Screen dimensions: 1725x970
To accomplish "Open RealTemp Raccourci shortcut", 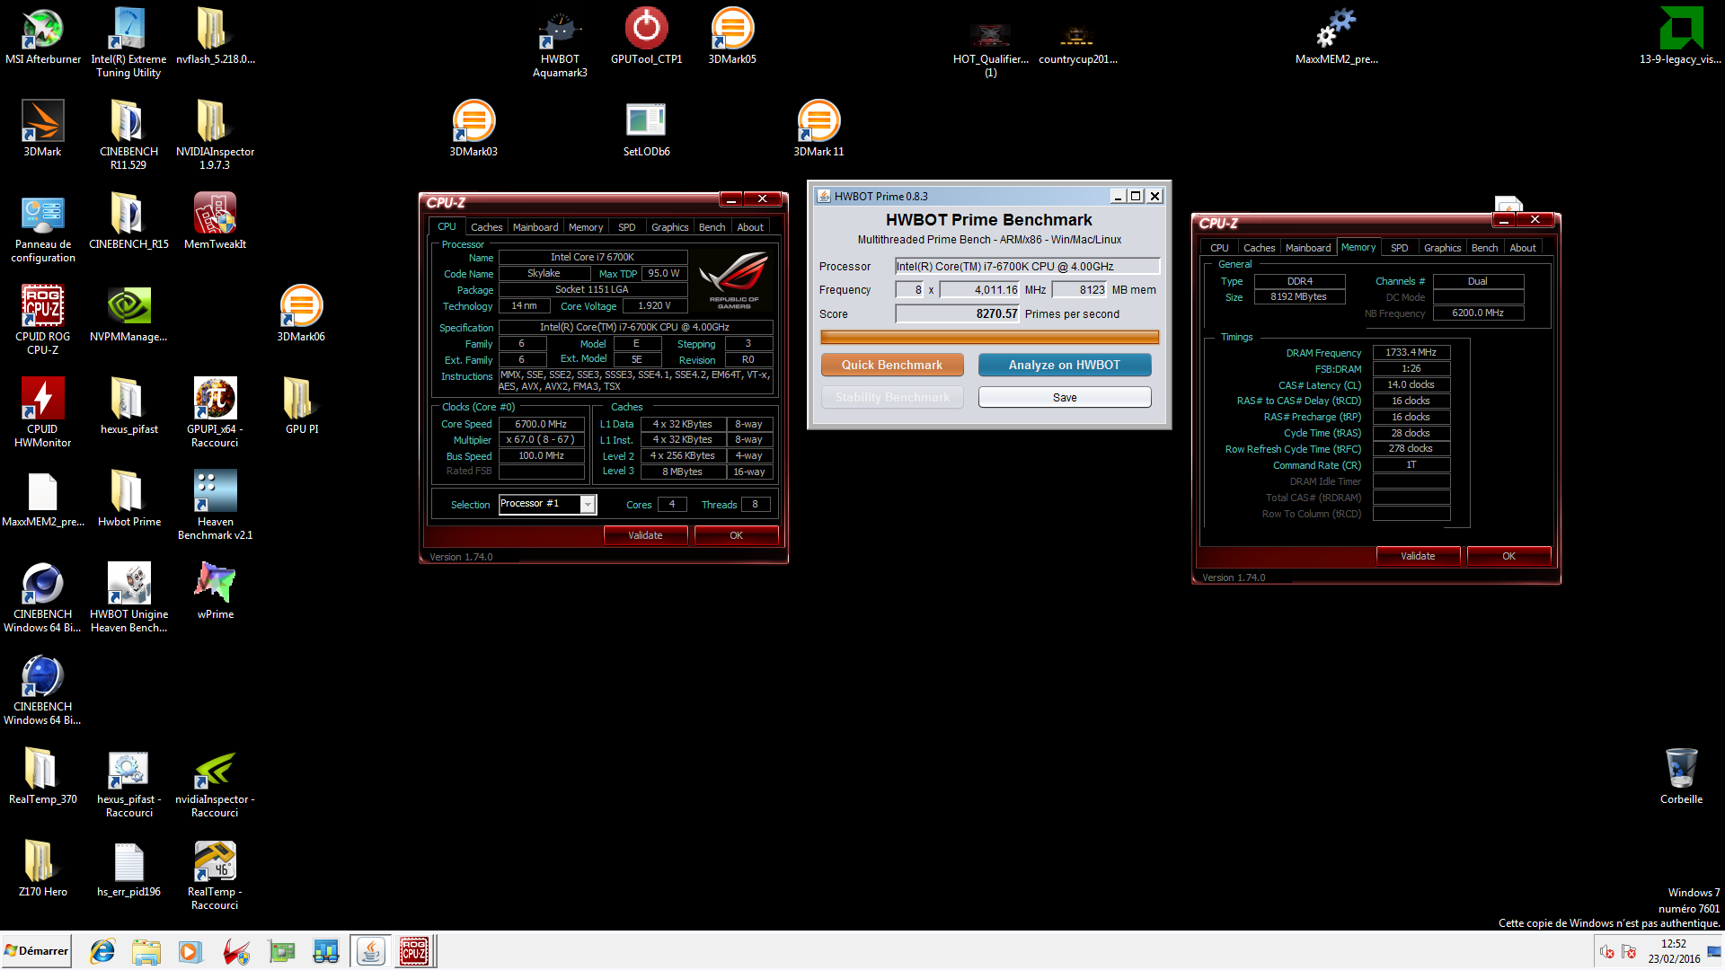I will point(215,875).
